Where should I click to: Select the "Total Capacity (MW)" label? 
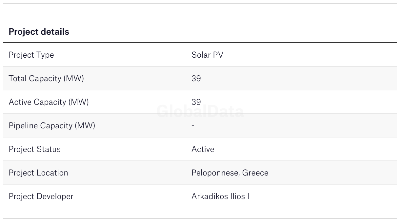pyautogui.click(x=46, y=79)
